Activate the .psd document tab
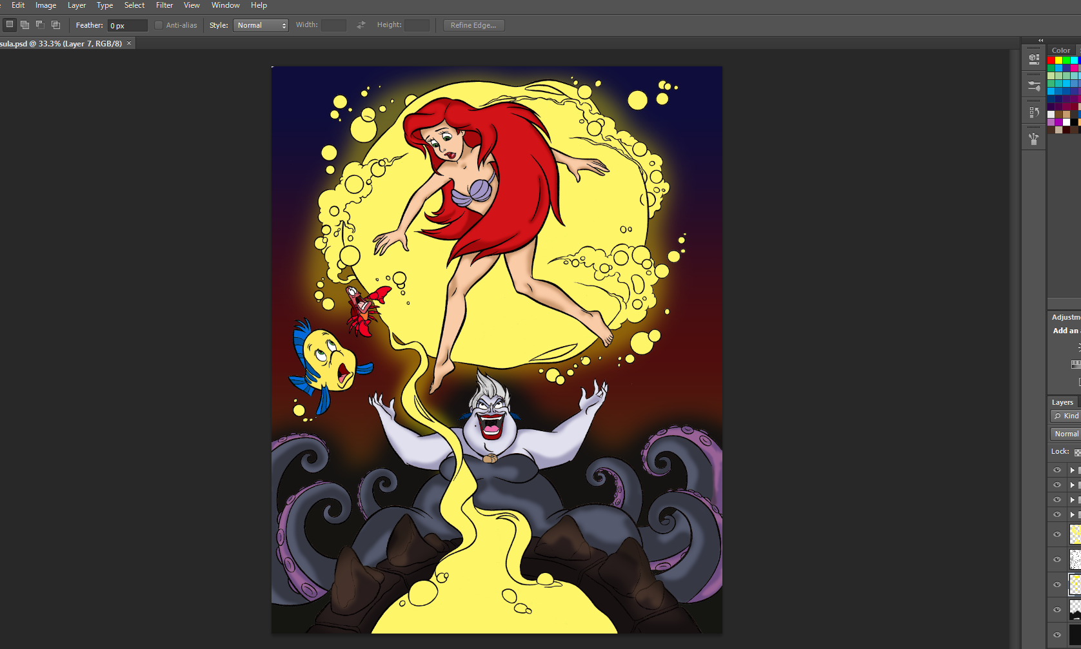This screenshot has width=1081, height=649. click(61, 44)
